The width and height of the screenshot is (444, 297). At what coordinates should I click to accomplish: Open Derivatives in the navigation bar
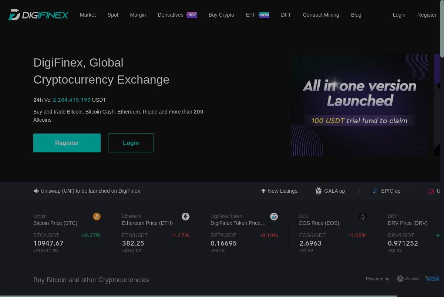(x=170, y=15)
